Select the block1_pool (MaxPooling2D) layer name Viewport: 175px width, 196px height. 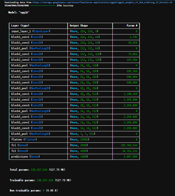click(31, 48)
